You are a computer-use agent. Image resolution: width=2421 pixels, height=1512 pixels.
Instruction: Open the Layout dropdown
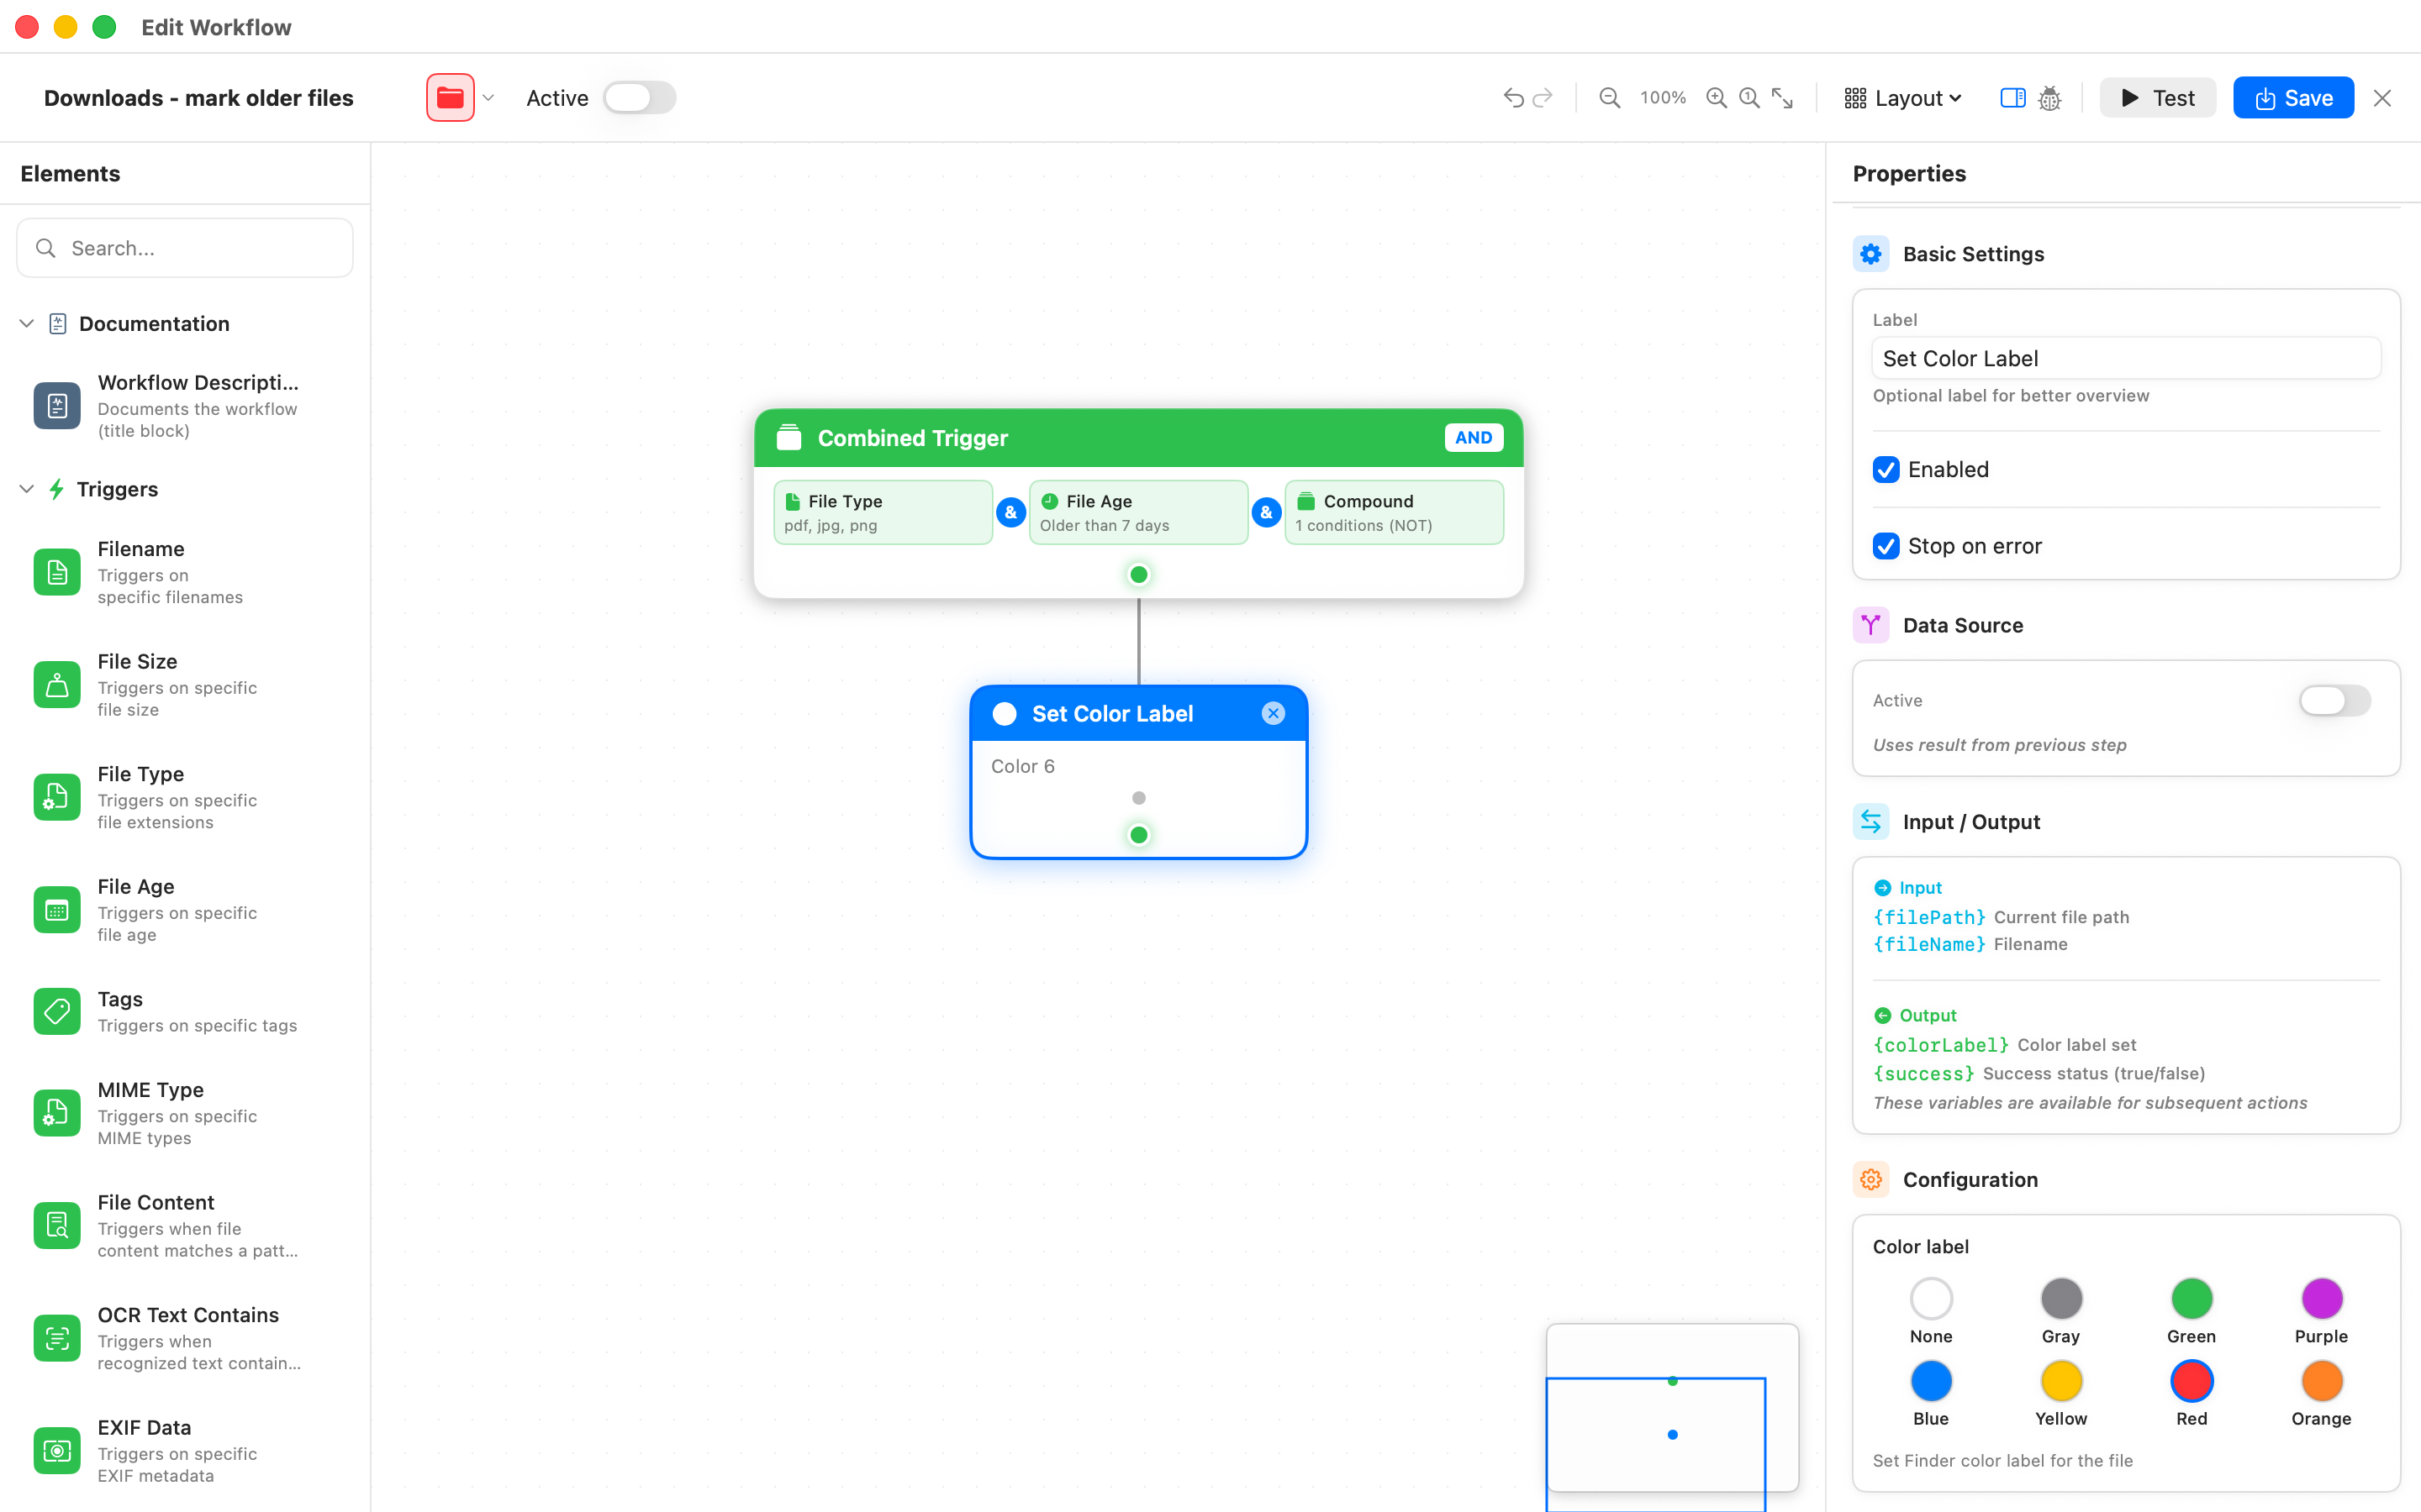(x=1903, y=97)
